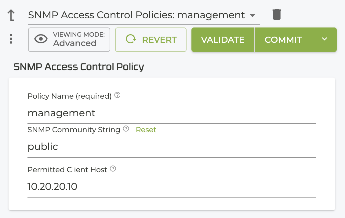The width and height of the screenshot is (345, 218).
Task: Delete the management policy with the trash icon
Action: pos(277,15)
